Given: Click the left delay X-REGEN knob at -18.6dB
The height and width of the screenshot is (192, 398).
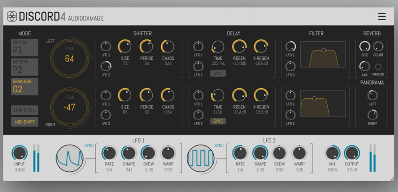Looking at the screenshot, I should (261, 47).
